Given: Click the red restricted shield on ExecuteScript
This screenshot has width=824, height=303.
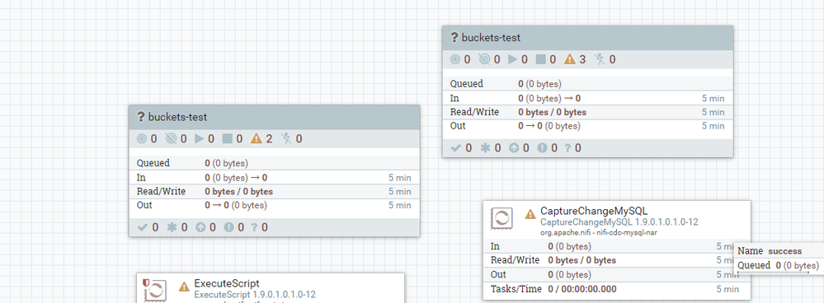Looking at the screenshot, I should pyautogui.click(x=147, y=283).
